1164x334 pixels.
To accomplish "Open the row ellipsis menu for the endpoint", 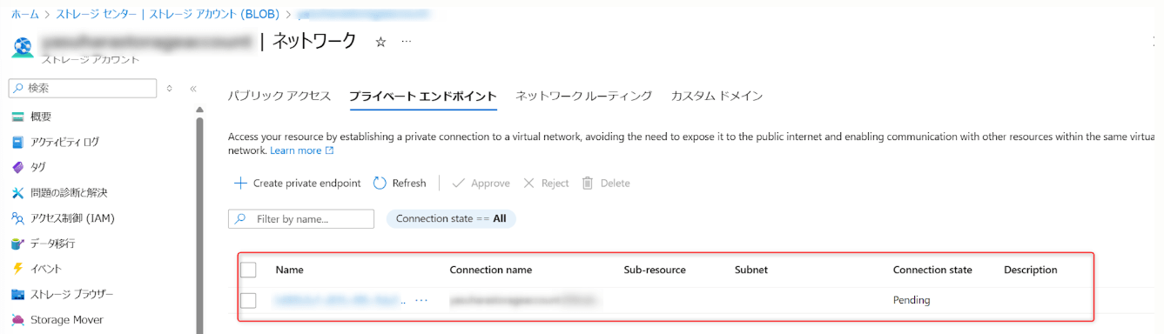I will coord(421,300).
